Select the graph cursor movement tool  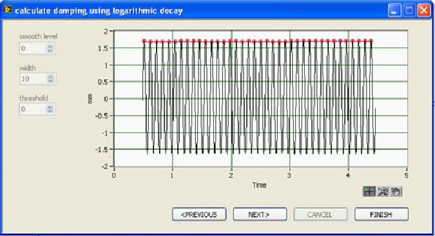click(x=369, y=191)
